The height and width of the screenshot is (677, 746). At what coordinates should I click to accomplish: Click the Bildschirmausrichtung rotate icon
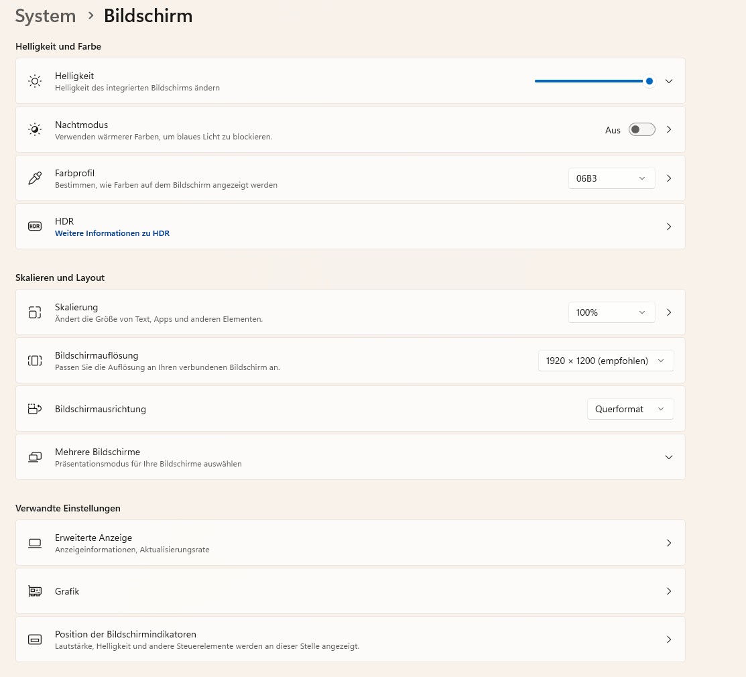point(35,409)
